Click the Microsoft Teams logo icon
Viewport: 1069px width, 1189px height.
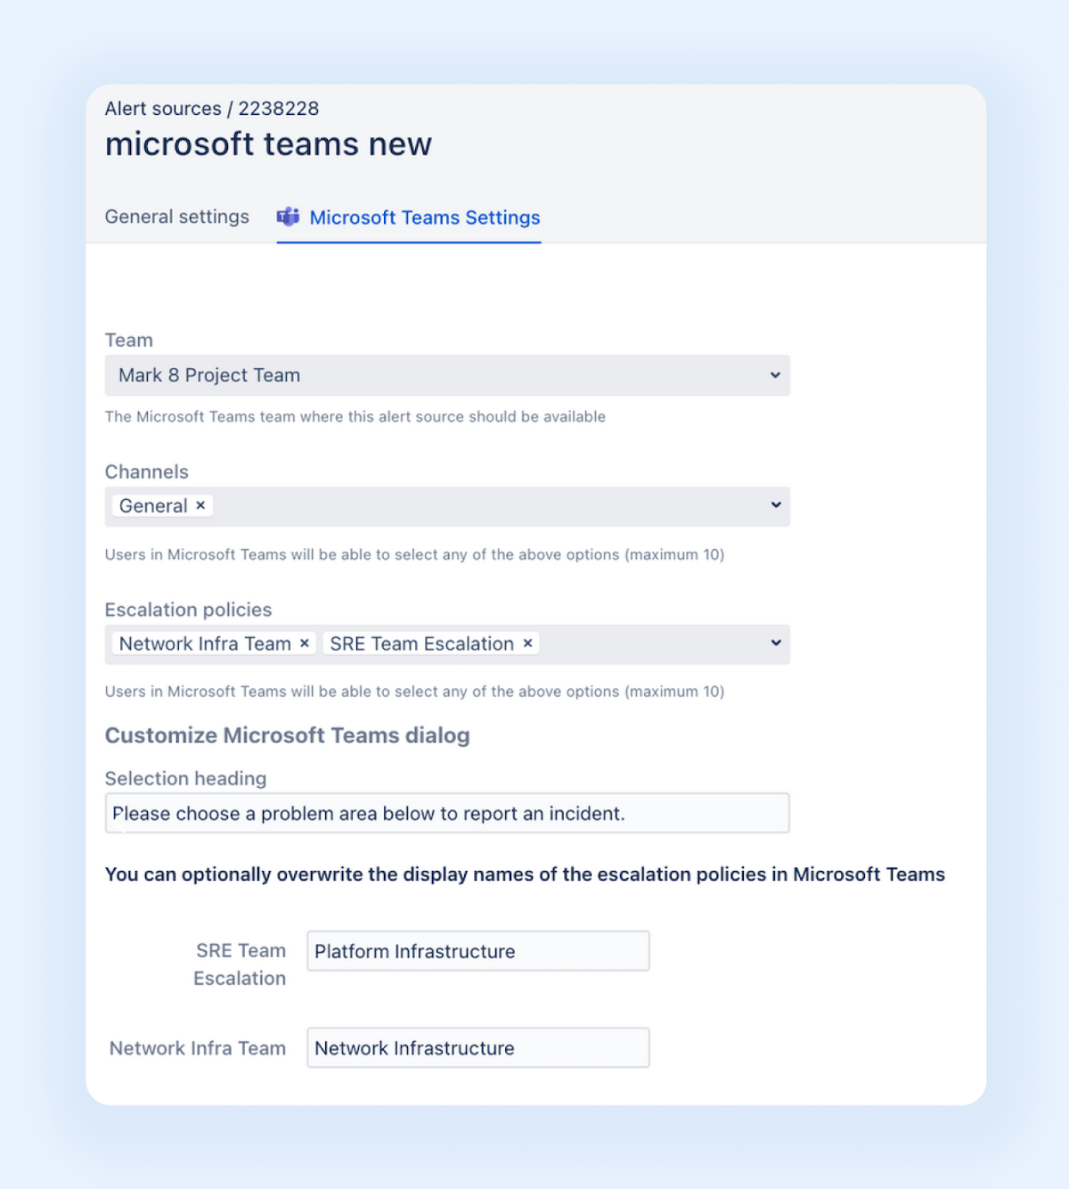288,217
